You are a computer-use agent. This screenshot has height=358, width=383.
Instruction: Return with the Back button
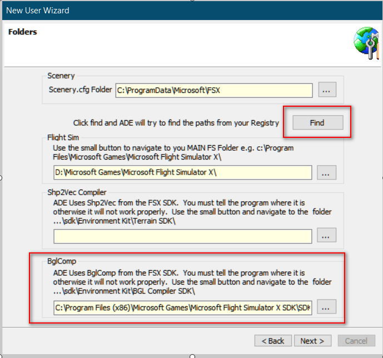click(273, 341)
